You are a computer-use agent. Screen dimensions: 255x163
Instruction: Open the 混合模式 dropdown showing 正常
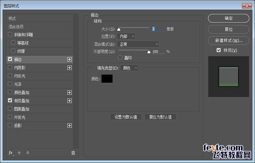(x=138, y=44)
